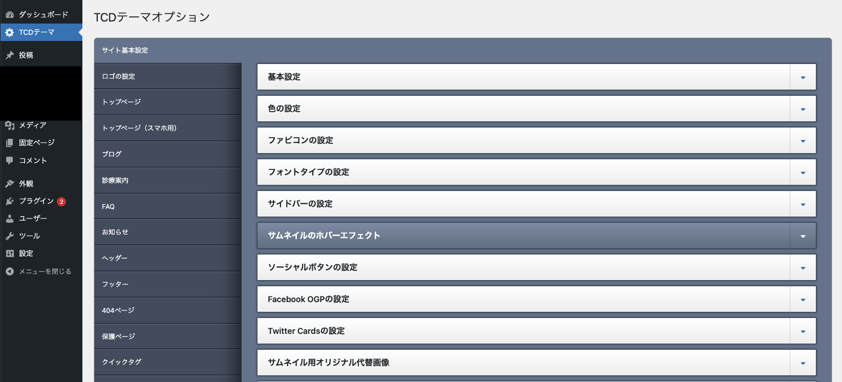Click the collapse menu arrow icon

click(10, 271)
